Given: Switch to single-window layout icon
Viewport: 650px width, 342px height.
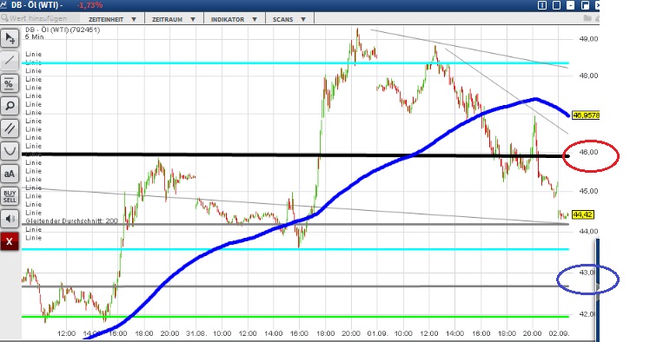Looking at the screenshot, I should [556, 5].
